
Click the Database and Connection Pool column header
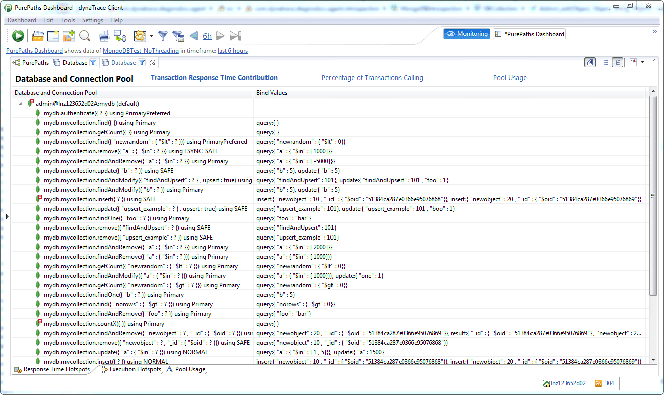[x=133, y=93]
